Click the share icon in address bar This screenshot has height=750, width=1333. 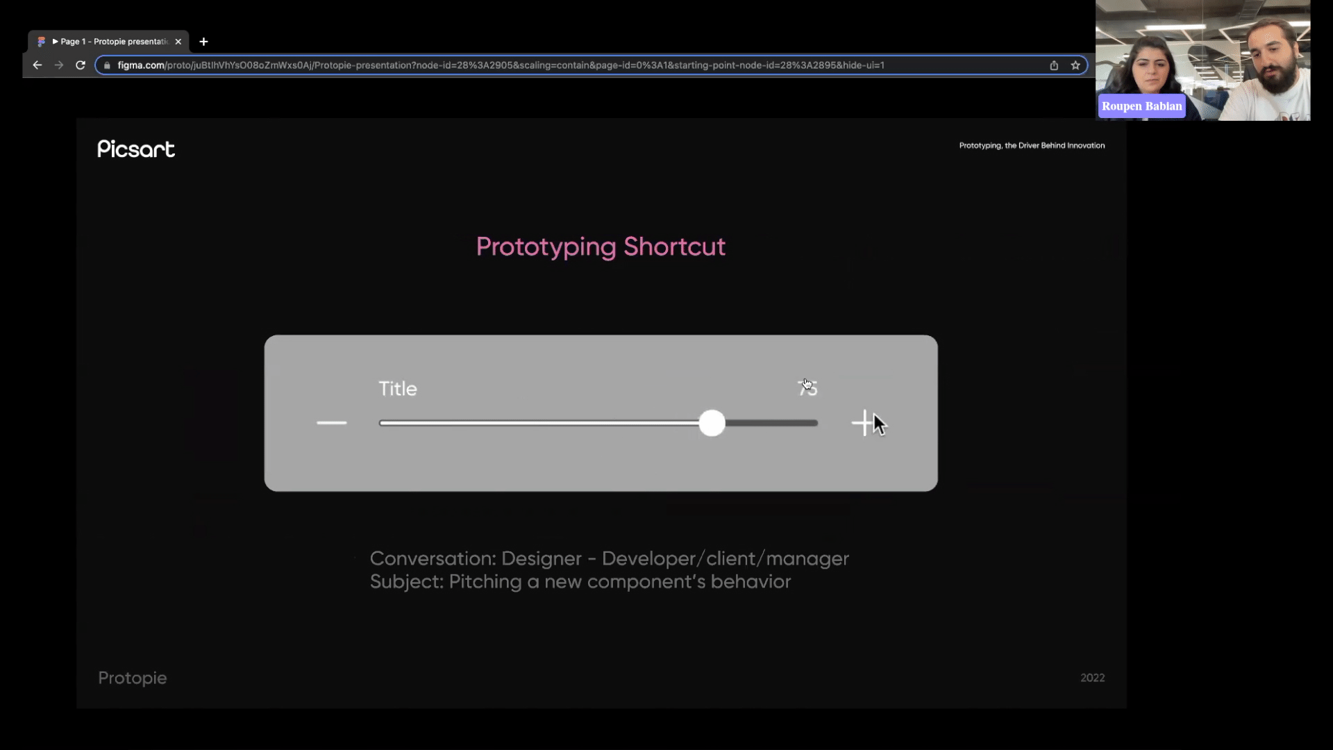click(1054, 65)
